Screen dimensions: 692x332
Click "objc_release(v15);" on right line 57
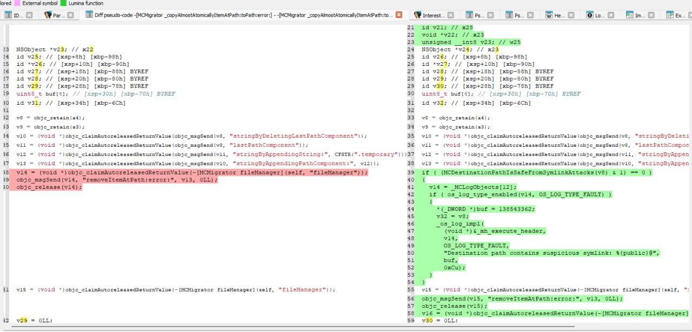(x=454, y=306)
